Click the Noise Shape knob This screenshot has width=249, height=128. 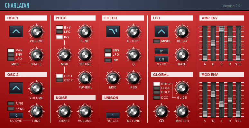(x=64, y=111)
